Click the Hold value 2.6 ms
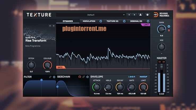This screenshot has height=110, width=196. click(x=108, y=94)
